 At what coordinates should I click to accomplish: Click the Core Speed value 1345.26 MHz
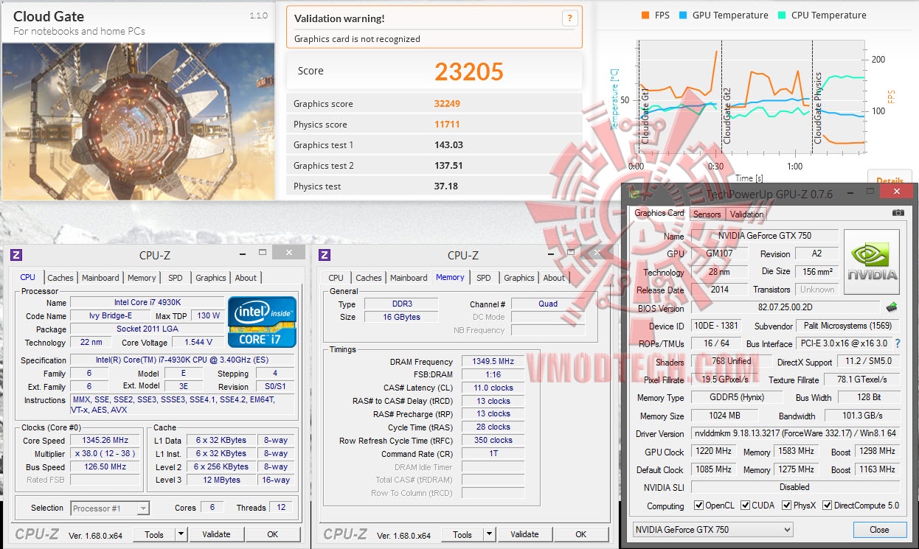point(105,441)
